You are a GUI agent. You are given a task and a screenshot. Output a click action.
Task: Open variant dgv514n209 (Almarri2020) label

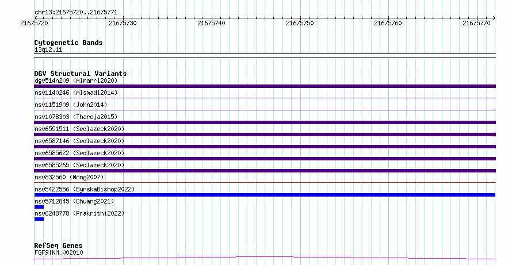(x=76, y=80)
